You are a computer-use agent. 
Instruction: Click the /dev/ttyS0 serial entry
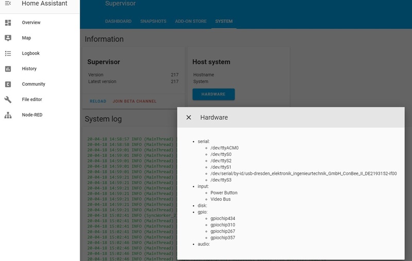click(x=221, y=154)
